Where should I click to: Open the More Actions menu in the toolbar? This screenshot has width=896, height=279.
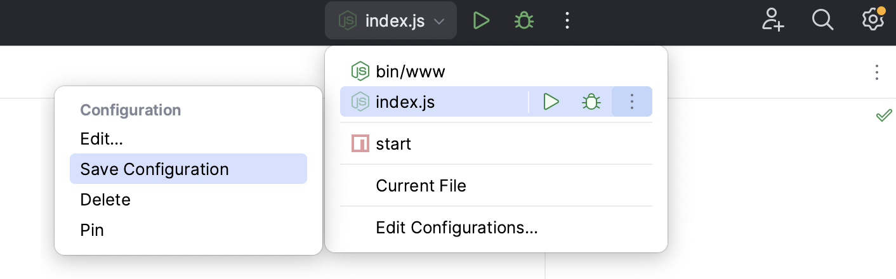pos(567,21)
